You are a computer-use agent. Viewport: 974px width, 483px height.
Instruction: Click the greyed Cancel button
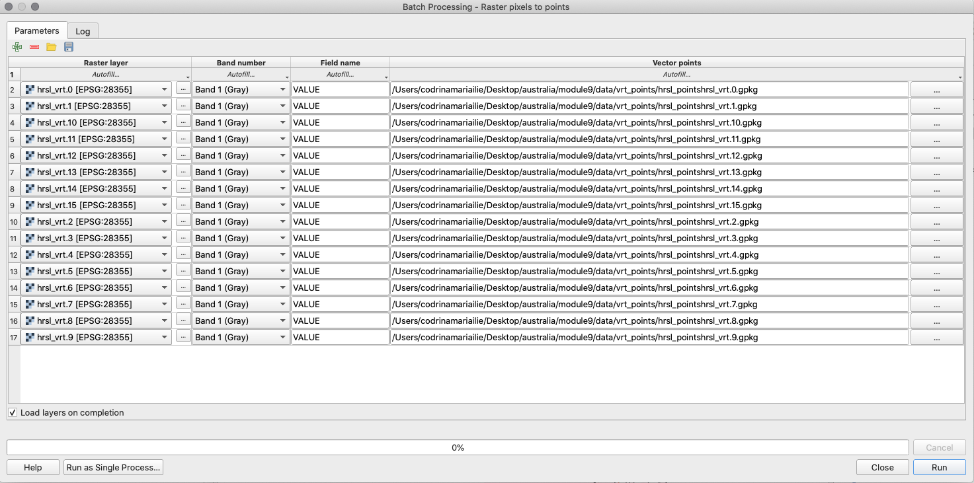point(939,447)
